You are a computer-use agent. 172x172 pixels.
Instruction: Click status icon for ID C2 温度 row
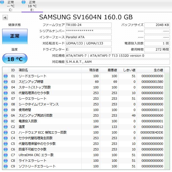[x=6, y=127]
